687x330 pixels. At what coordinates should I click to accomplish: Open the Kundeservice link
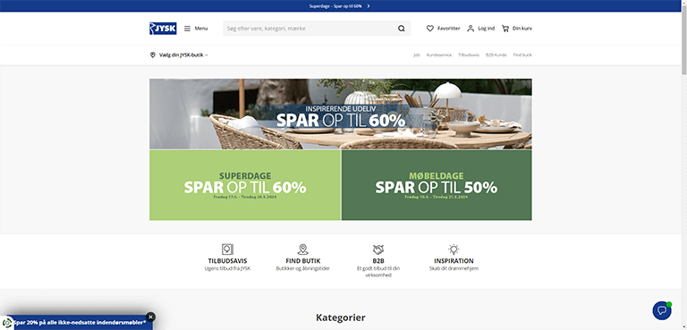pyautogui.click(x=439, y=55)
